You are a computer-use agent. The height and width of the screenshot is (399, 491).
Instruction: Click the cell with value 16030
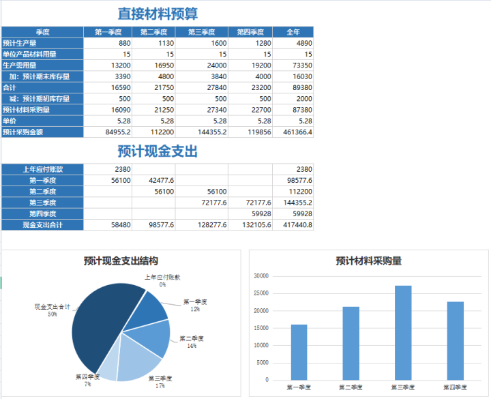pos(293,76)
